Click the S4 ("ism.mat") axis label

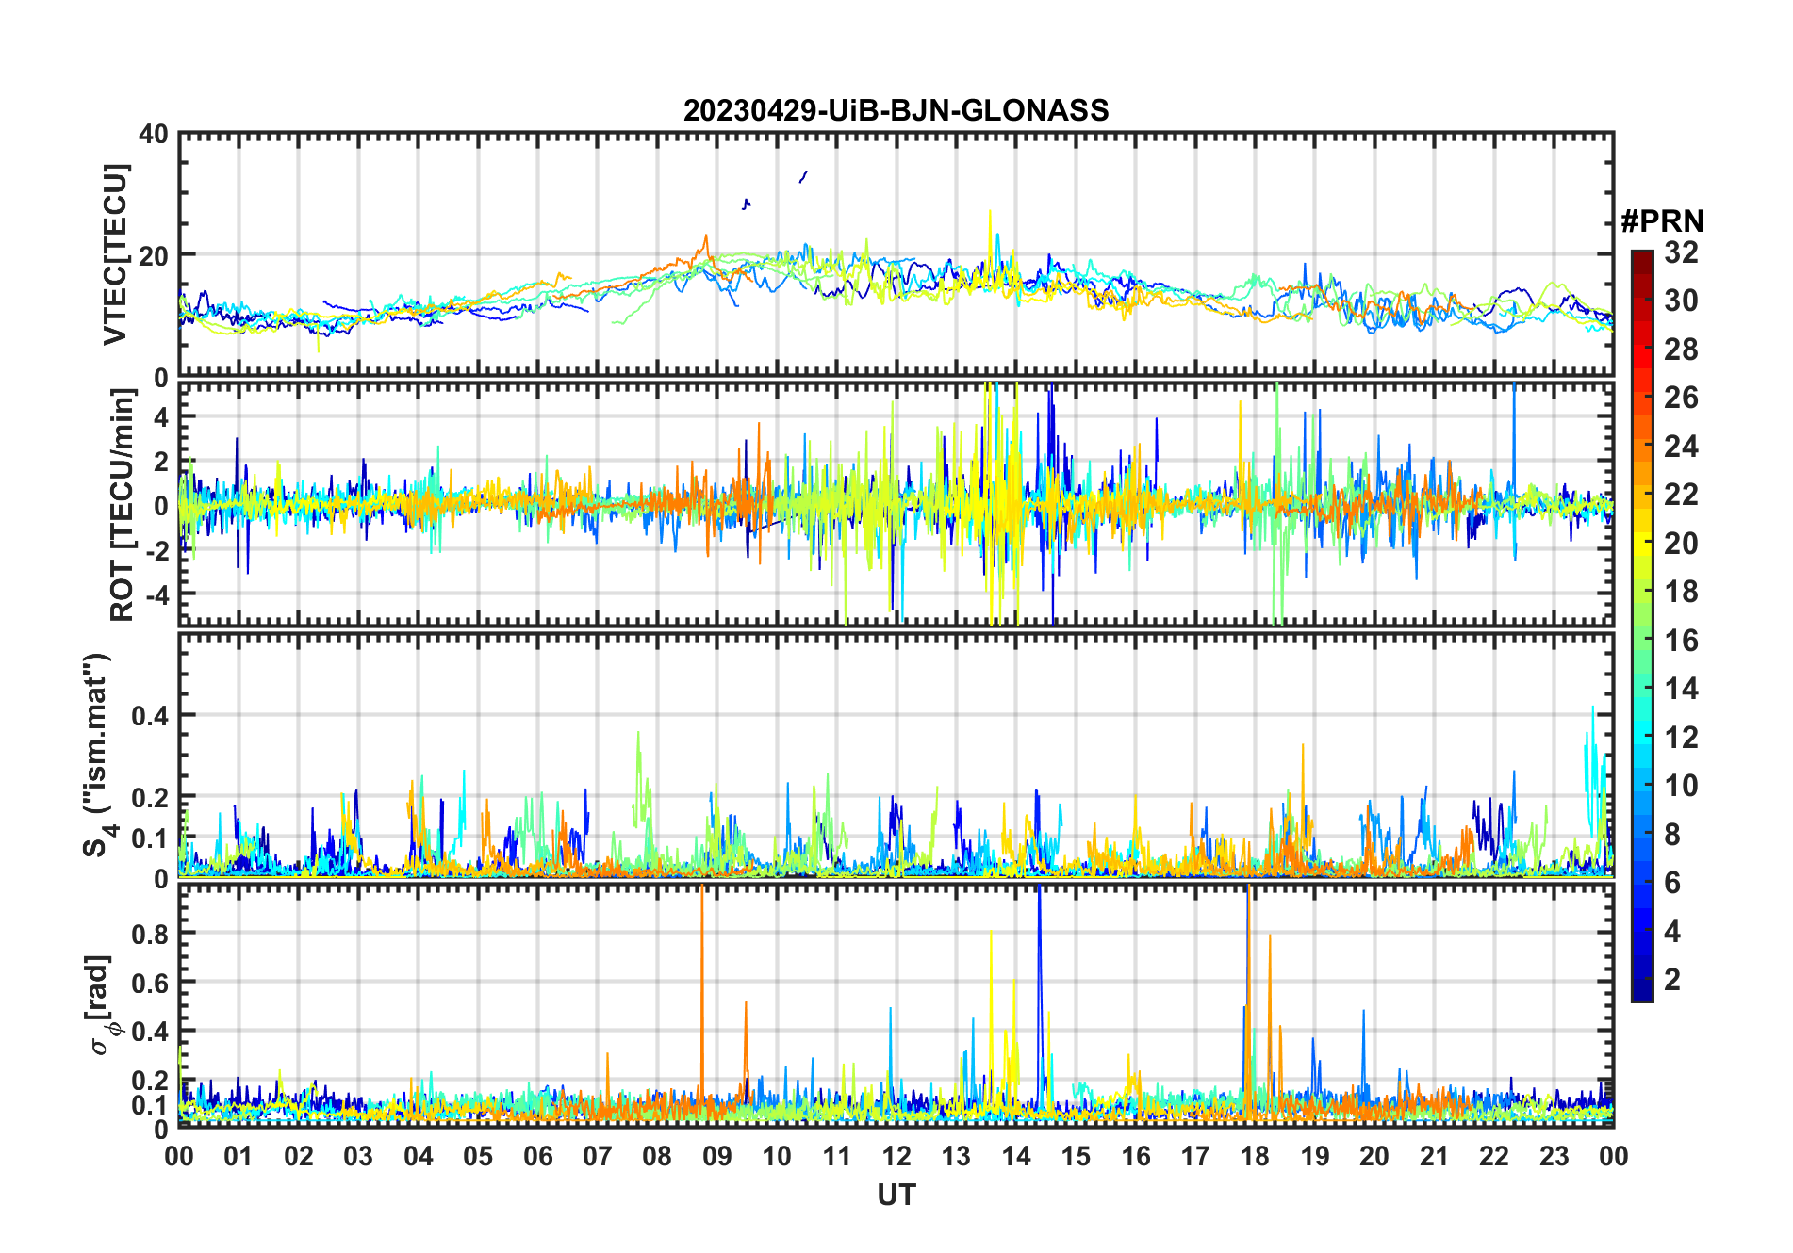[x=97, y=756]
